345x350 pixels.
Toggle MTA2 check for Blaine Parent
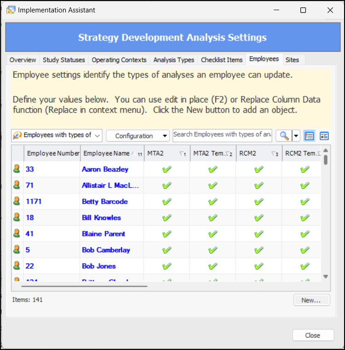167,234
